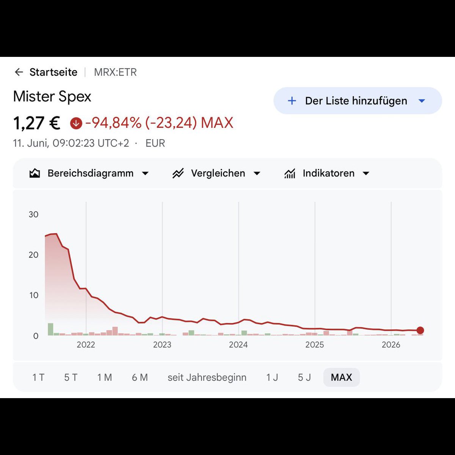Click the indicators chart icon beside Indikatoren
Screen dimensions: 455x455
click(x=290, y=173)
